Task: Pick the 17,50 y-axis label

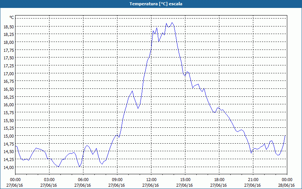Action: [x=9, y=58]
